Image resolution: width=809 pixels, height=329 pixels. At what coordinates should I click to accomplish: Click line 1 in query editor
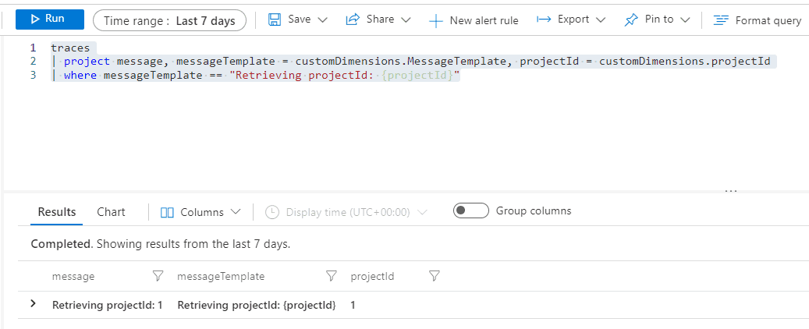point(70,48)
